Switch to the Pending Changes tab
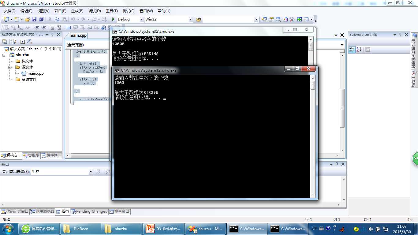 [89, 211]
